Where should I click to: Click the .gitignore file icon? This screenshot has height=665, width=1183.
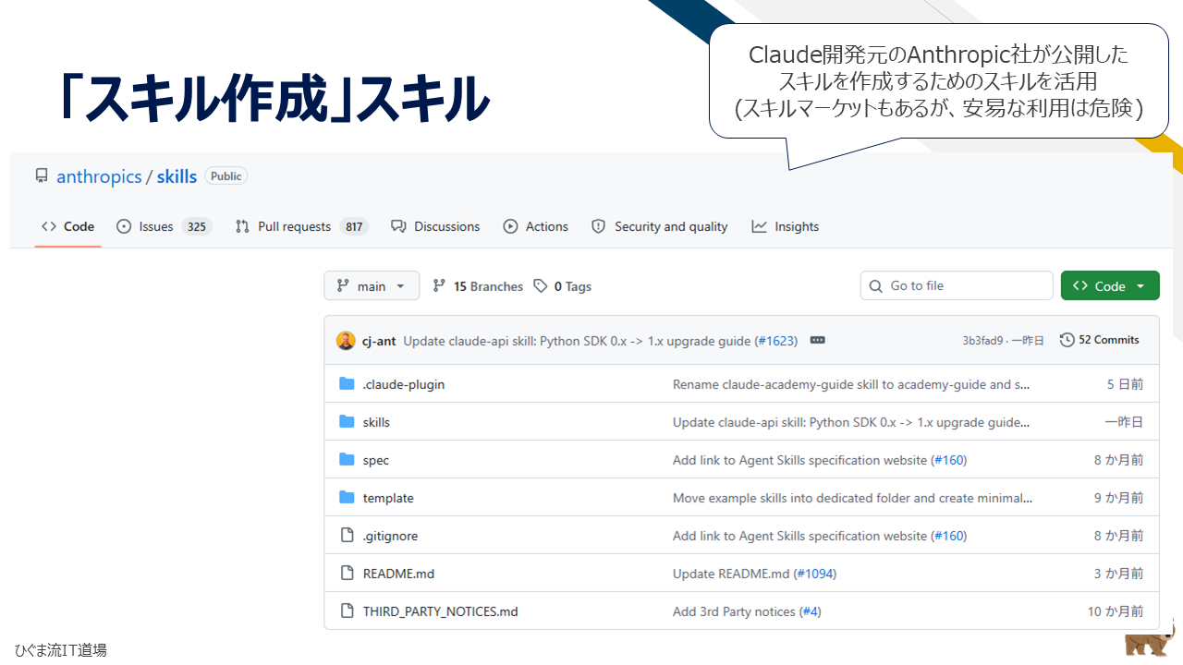(347, 536)
